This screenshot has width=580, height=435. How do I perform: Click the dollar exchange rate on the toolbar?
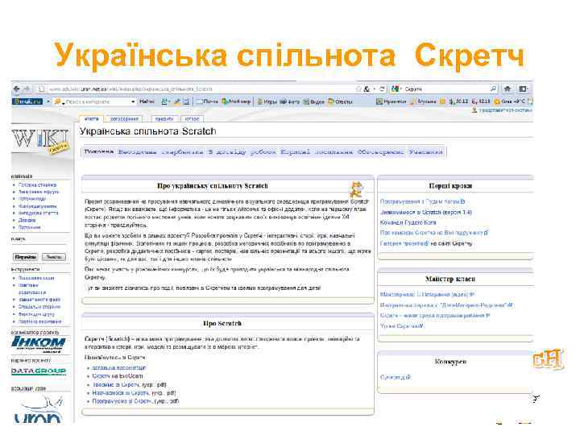[459, 101]
